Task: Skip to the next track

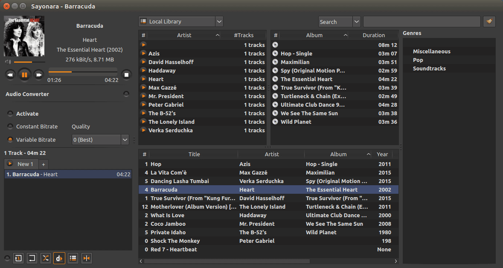Action: pyautogui.click(x=38, y=75)
